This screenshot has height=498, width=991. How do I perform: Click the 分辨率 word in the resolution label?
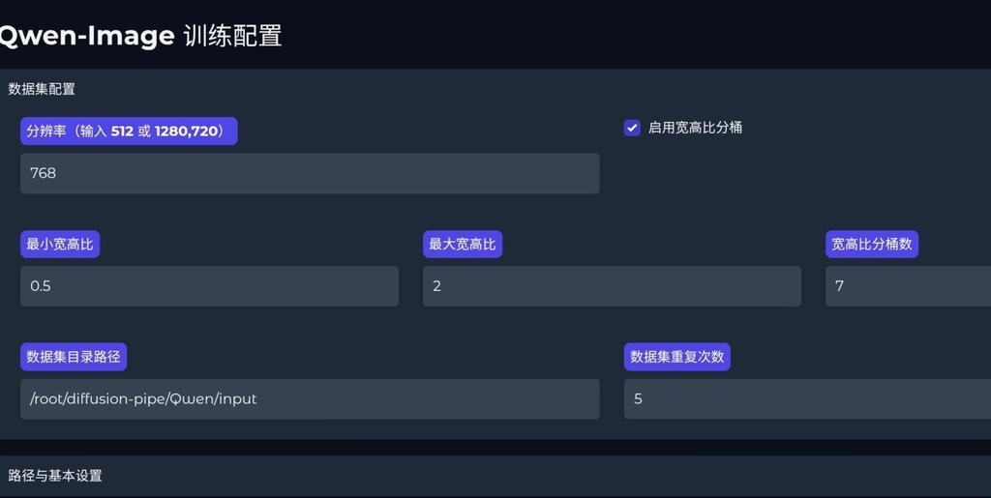[x=45, y=132]
